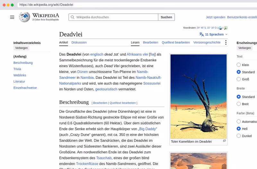Open the aerial dune thumbnail image
The width and height of the screenshot is (257, 169).
tap(199, 161)
